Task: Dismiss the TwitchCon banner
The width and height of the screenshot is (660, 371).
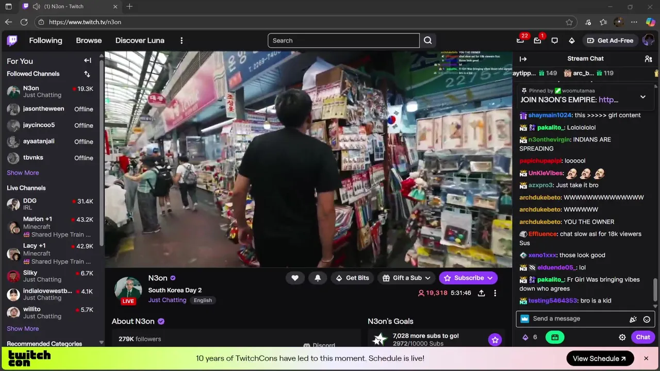Action: point(646,359)
